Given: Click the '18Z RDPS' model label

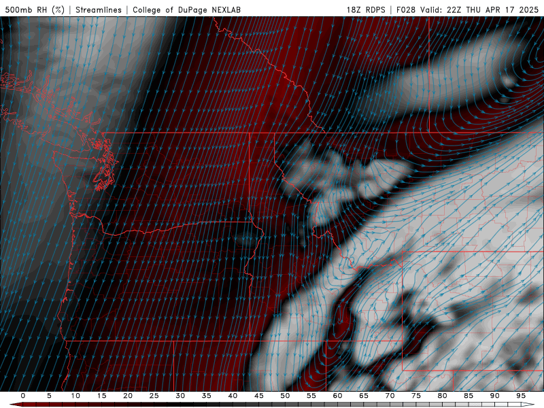Looking at the screenshot, I should click(366, 10).
